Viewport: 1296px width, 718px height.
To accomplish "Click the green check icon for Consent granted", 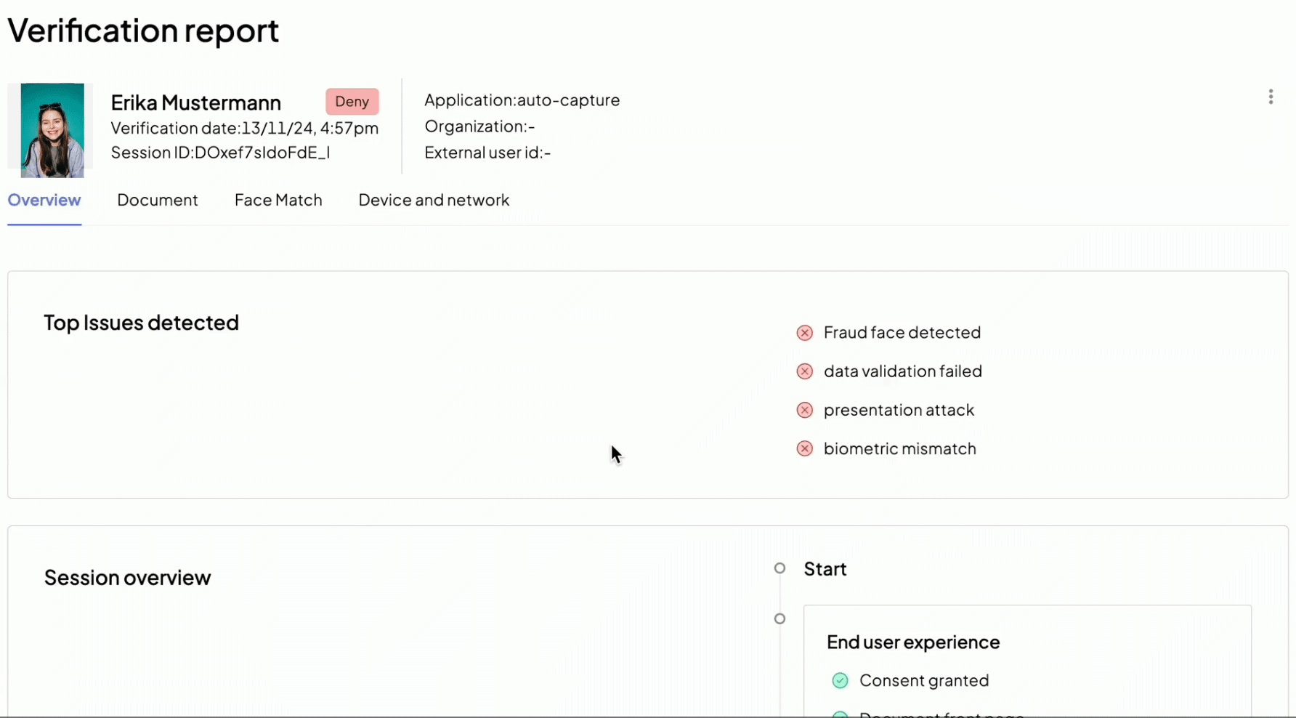I will point(840,680).
